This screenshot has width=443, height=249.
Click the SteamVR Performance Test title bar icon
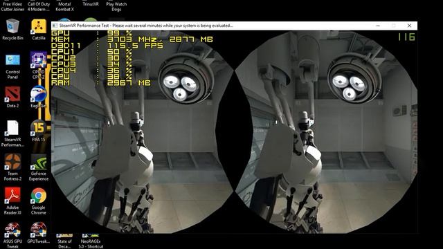click(55, 26)
